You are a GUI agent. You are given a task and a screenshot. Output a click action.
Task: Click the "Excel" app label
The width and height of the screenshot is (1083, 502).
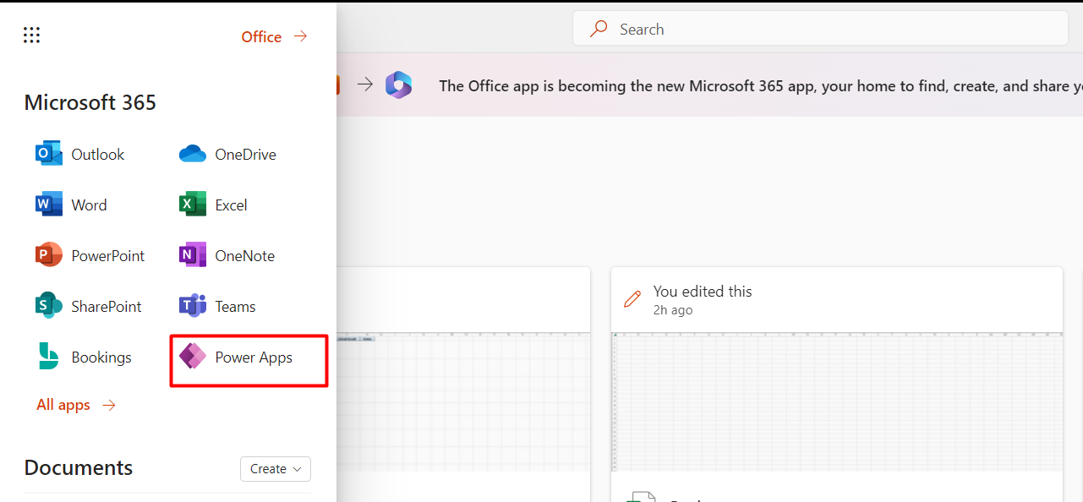pos(231,205)
